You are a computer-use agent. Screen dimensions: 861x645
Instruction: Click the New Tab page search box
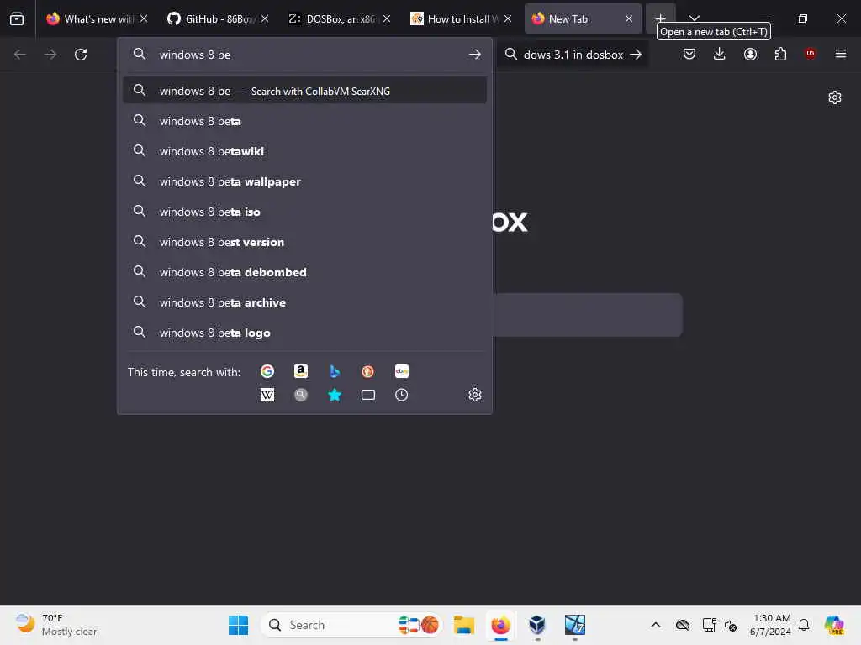(588, 315)
